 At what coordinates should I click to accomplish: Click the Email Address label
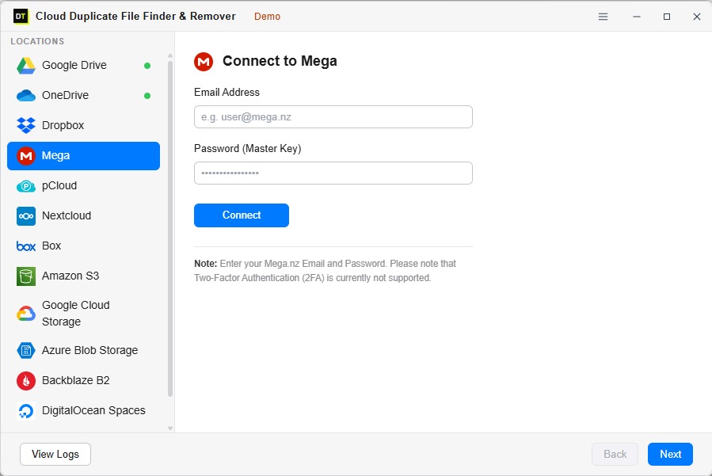[227, 92]
